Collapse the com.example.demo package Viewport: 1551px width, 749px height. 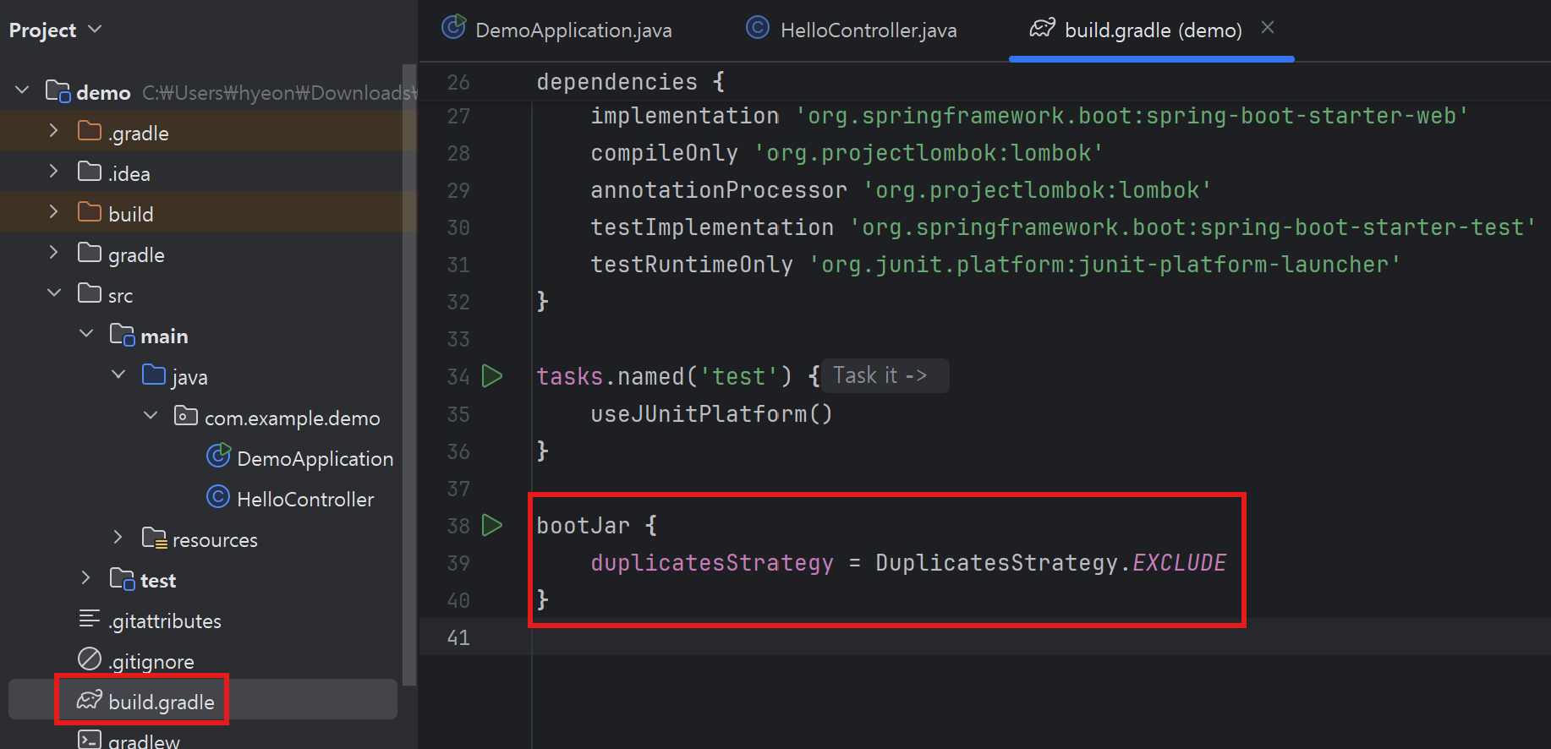pyautogui.click(x=151, y=415)
